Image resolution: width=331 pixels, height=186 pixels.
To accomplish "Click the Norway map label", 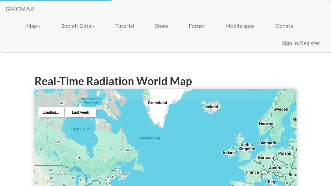I will coord(266,124).
